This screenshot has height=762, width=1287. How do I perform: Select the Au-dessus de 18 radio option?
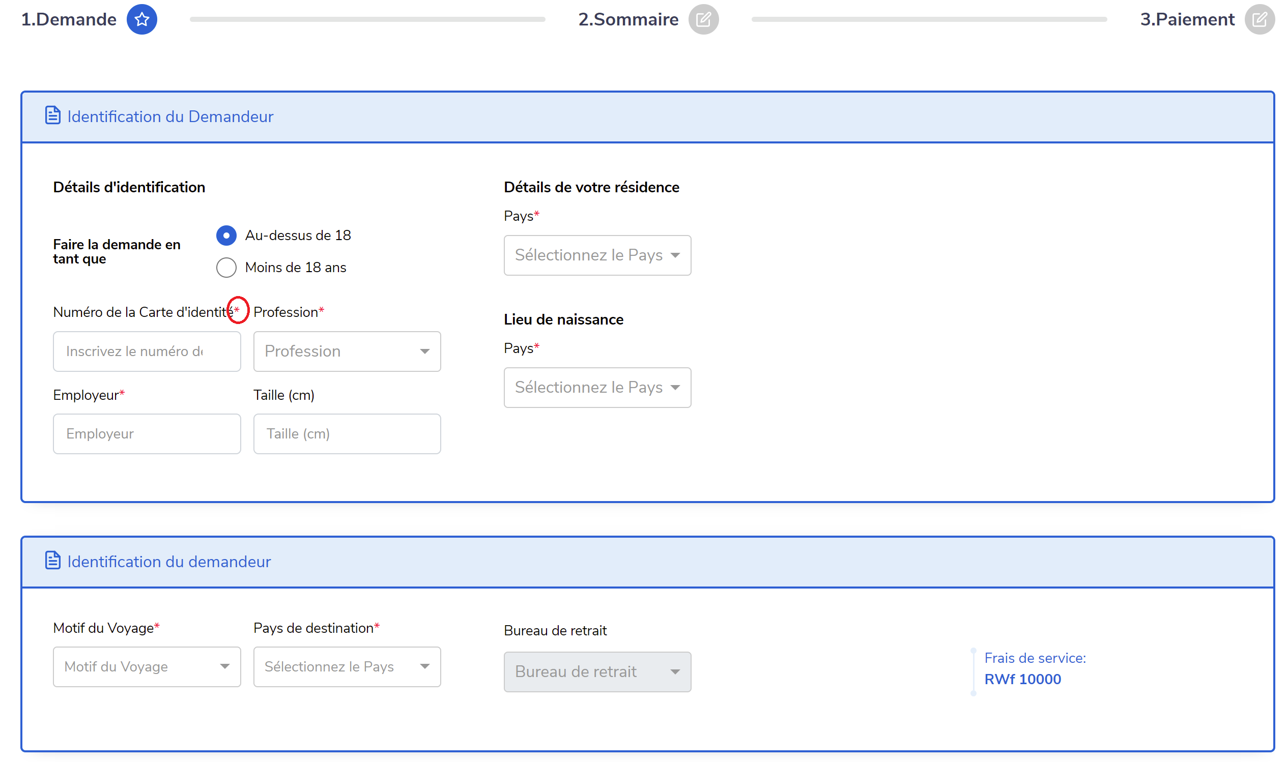tap(226, 236)
